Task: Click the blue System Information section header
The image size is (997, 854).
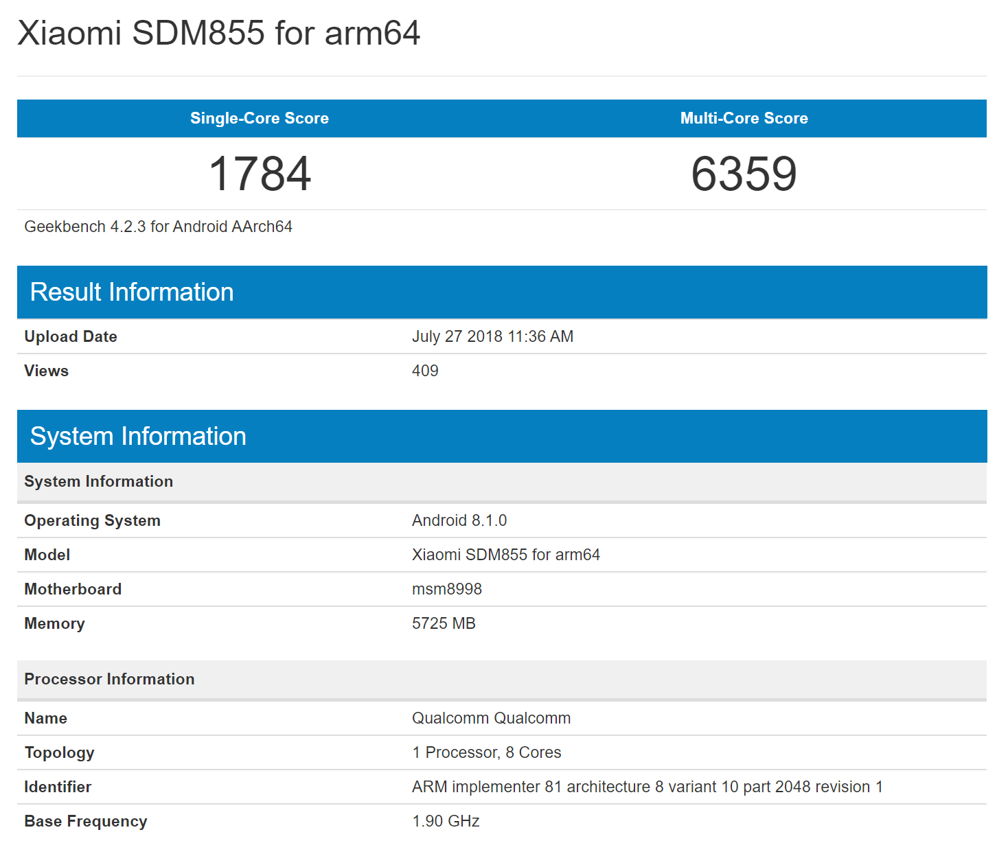Action: [138, 437]
